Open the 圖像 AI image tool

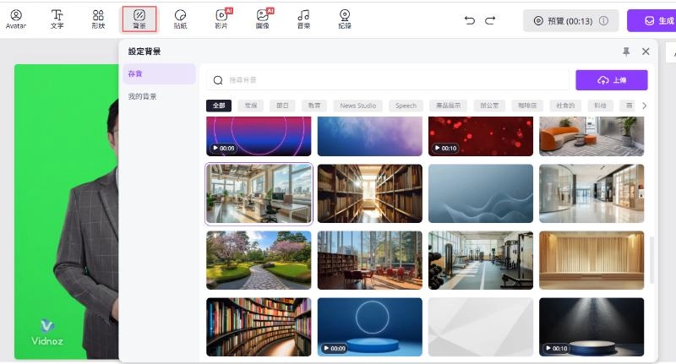(263, 19)
